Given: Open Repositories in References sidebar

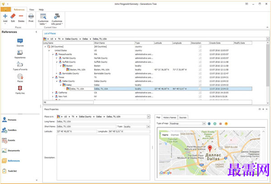Looking at the screenshot, I should pos(20,54).
